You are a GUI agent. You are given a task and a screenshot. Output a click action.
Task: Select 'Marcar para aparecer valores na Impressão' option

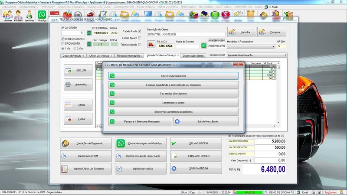[x=230, y=136]
